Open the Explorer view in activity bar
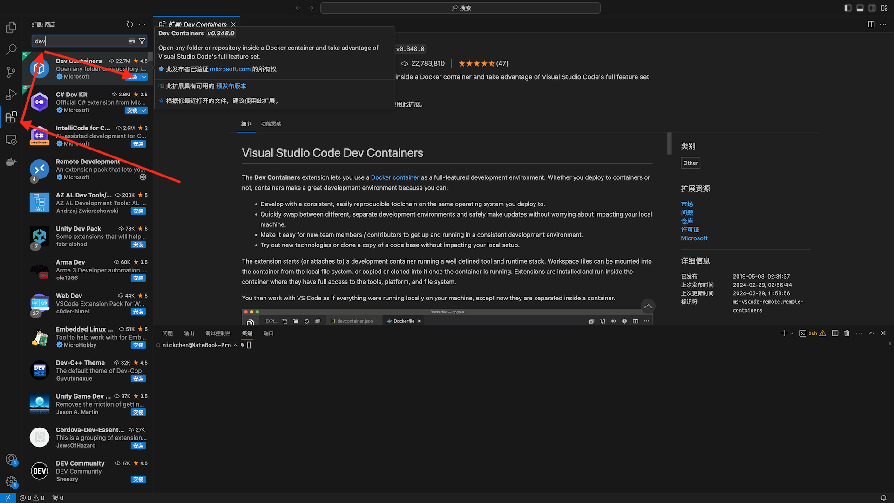 click(x=11, y=27)
